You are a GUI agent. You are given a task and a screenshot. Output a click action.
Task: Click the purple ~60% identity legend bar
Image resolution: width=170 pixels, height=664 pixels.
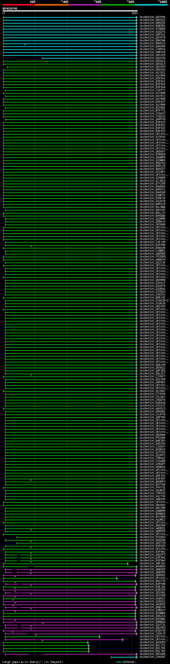point(85,5)
